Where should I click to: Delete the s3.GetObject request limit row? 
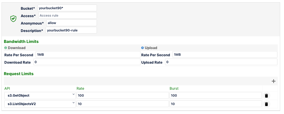[x=266, y=96]
